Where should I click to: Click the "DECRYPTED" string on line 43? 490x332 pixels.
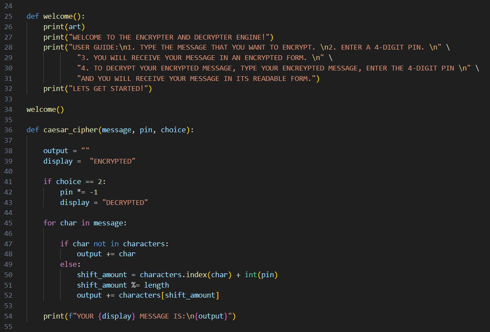[x=125, y=202]
